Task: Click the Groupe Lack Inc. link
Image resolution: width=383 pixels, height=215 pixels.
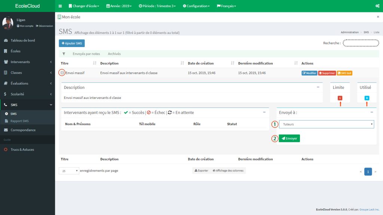Action: [x=369, y=210]
